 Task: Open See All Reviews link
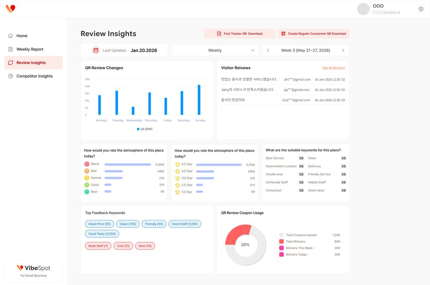point(333,68)
